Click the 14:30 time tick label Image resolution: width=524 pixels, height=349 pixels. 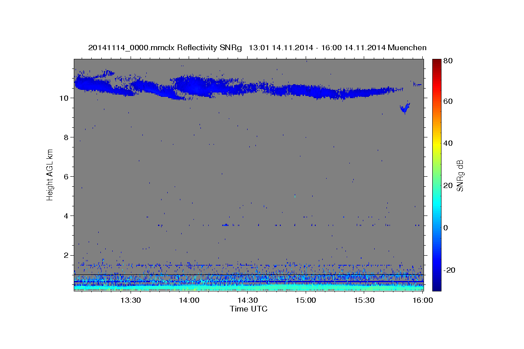pos(248,300)
